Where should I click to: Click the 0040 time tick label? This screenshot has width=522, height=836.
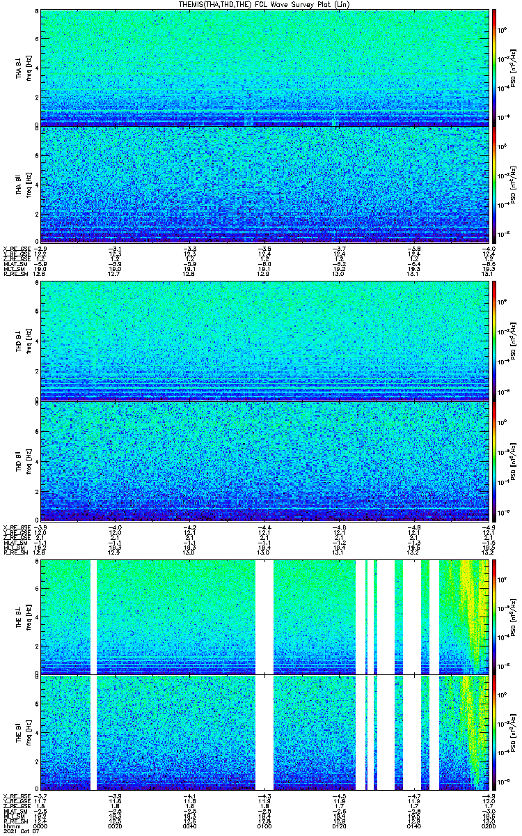coord(189,826)
